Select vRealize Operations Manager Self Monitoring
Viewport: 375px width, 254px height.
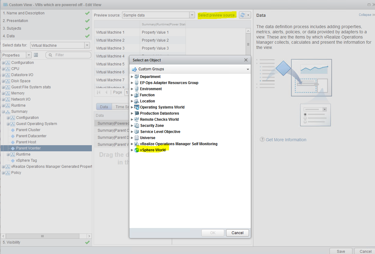pyautogui.click(x=178, y=144)
